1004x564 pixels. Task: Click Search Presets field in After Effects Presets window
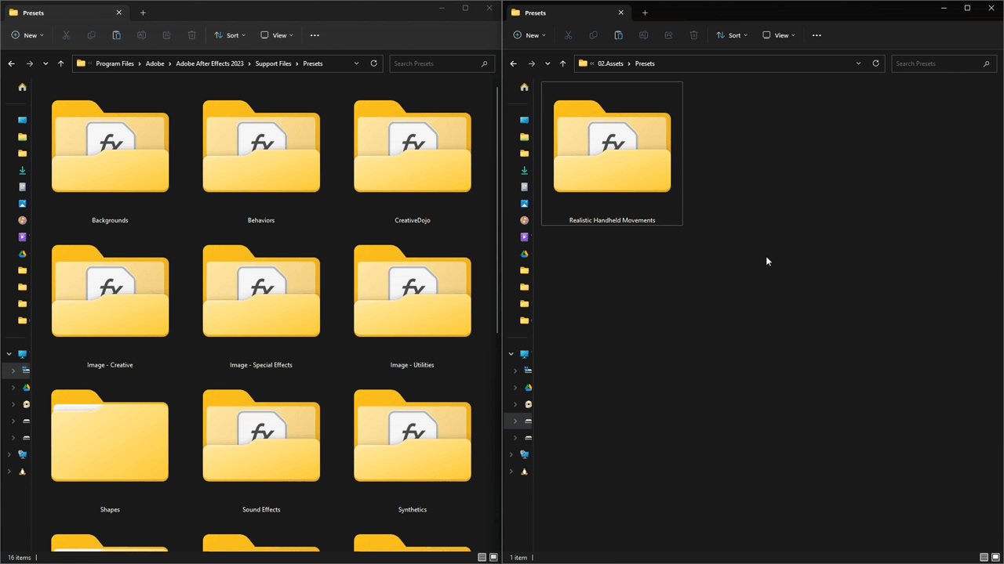click(x=442, y=63)
